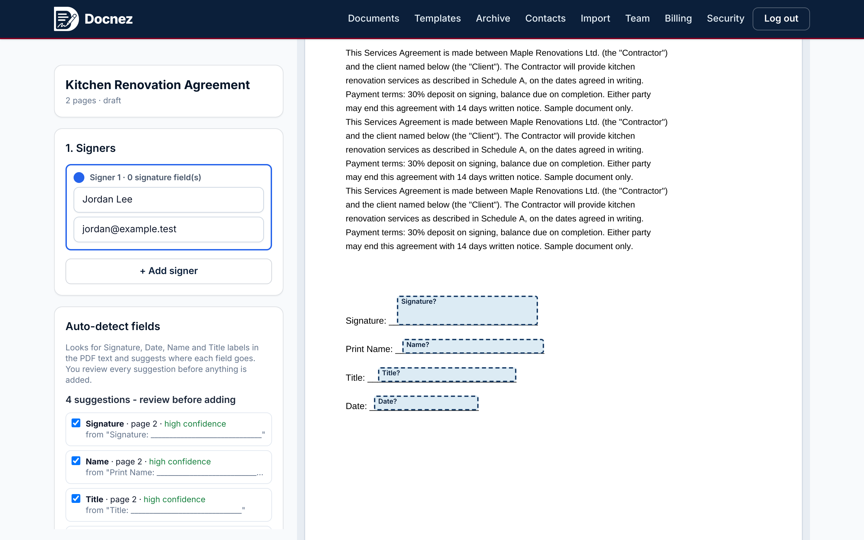Image resolution: width=864 pixels, height=540 pixels.
Task: Toggle the Signature suggestion checkbox
Action: pos(76,423)
